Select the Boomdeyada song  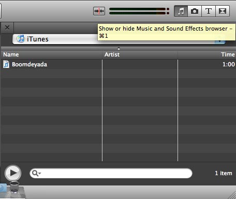(x=118, y=64)
